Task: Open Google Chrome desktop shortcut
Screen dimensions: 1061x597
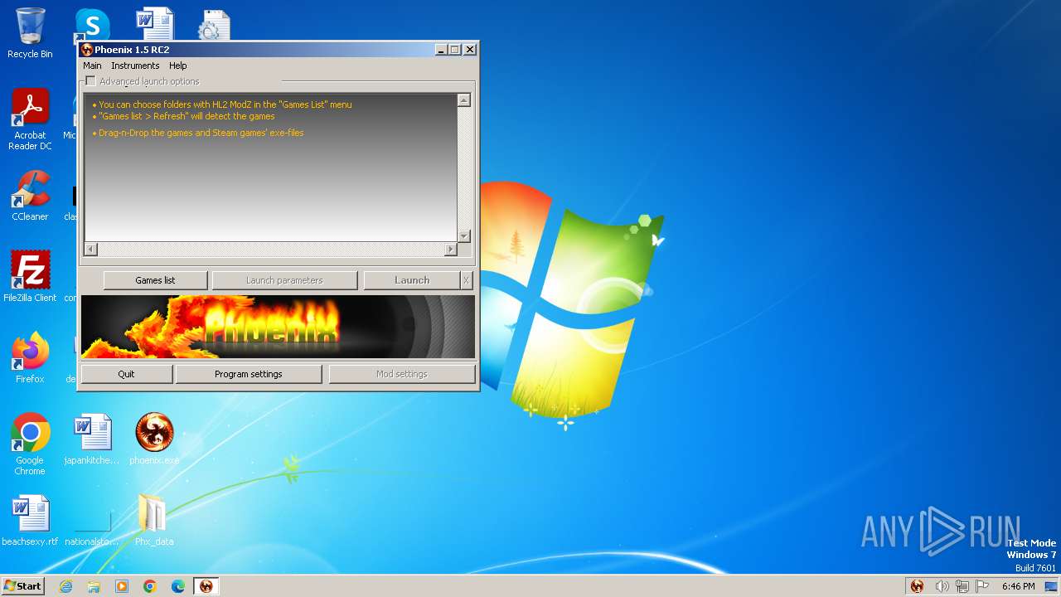Action: click(30, 444)
